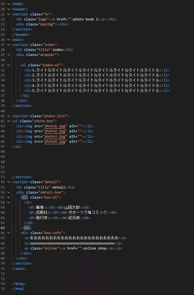Click the "online shop" anchor text
Image resolution: width=194 pixels, height=295 pixels.
tap(95, 248)
